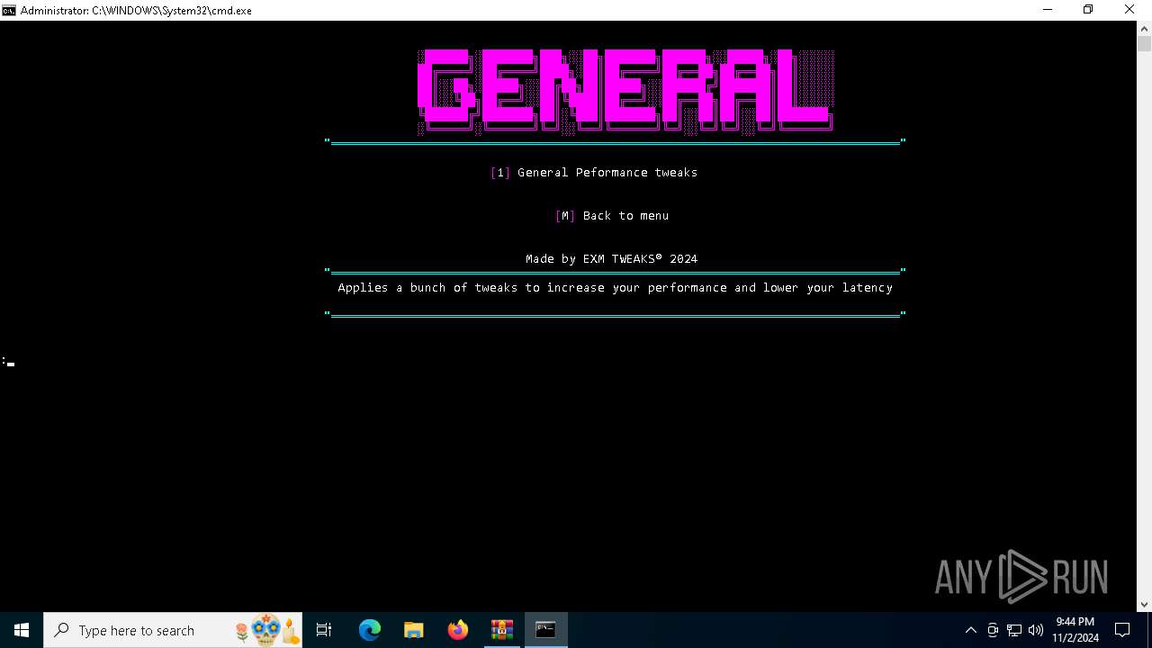The width and height of the screenshot is (1152, 648).
Task: Open the volume control tray icon
Action: [x=1036, y=630]
